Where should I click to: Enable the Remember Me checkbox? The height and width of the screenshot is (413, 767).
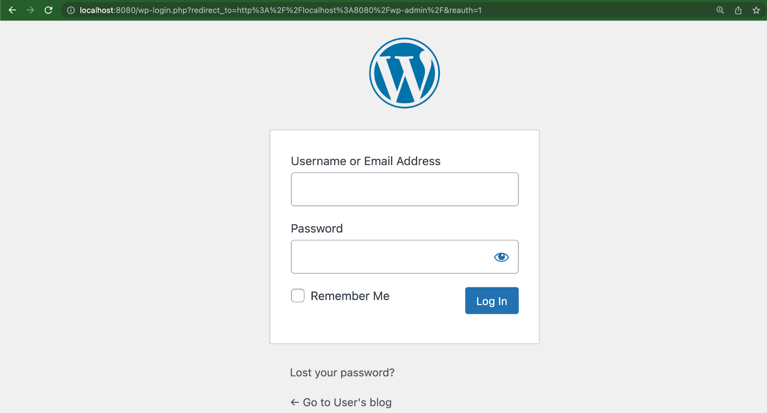(297, 296)
